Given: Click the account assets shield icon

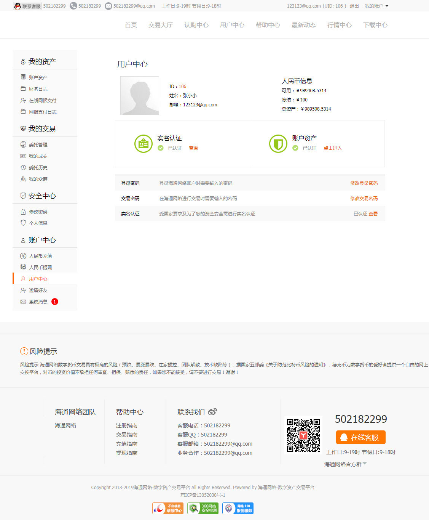Looking at the screenshot, I should (278, 144).
